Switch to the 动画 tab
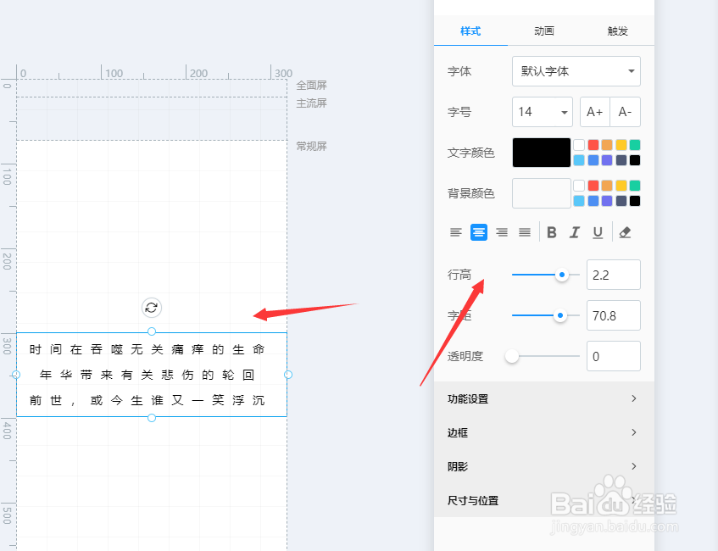718x551 pixels. 543,31
